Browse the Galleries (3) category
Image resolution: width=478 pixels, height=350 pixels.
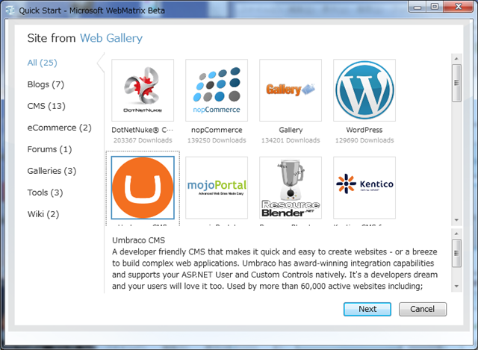tap(52, 171)
